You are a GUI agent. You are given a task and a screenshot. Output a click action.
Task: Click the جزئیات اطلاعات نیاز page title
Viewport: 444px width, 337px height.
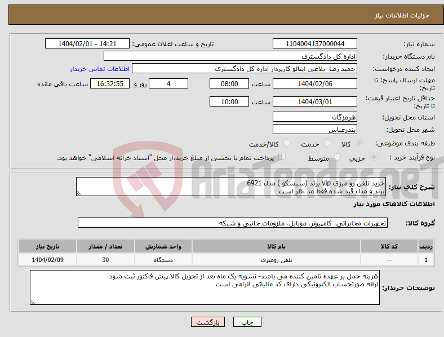click(402, 15)
